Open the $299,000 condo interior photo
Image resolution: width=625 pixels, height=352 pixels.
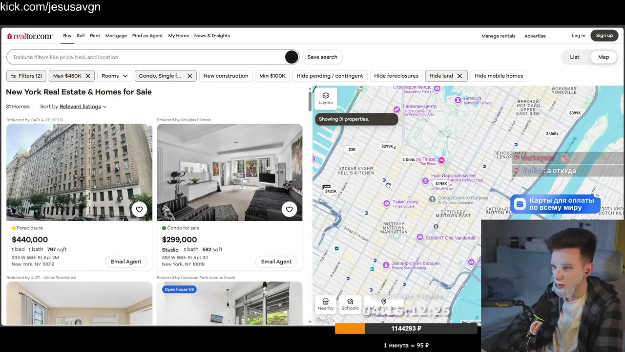click(x=229, y=172)
